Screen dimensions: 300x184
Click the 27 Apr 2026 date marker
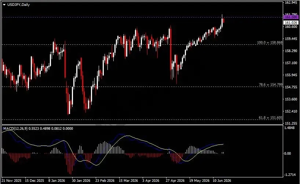175,180
